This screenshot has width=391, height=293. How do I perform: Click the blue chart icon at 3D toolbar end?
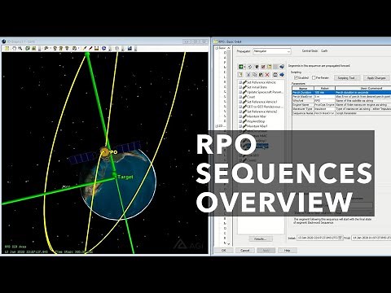130,48
